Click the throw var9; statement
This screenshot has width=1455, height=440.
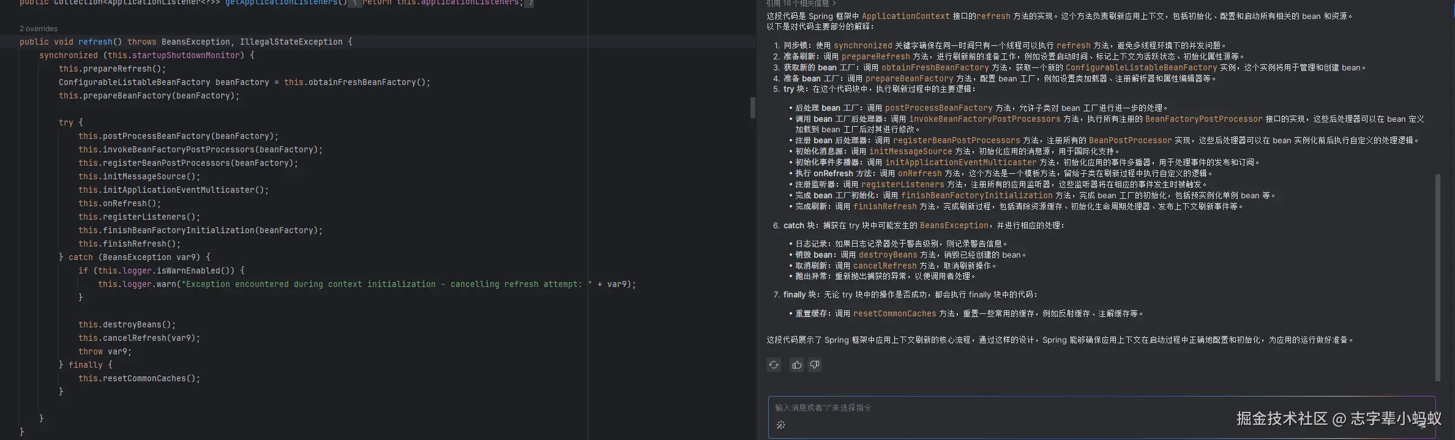105,351
